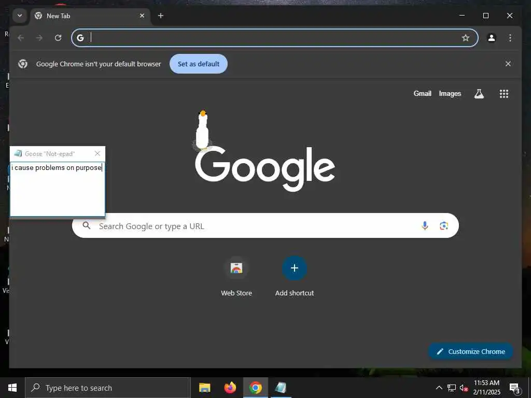The height and width of the screenshot is (398, 531).
Task: Show hidden system tray icons
Action: pos(439,388)
